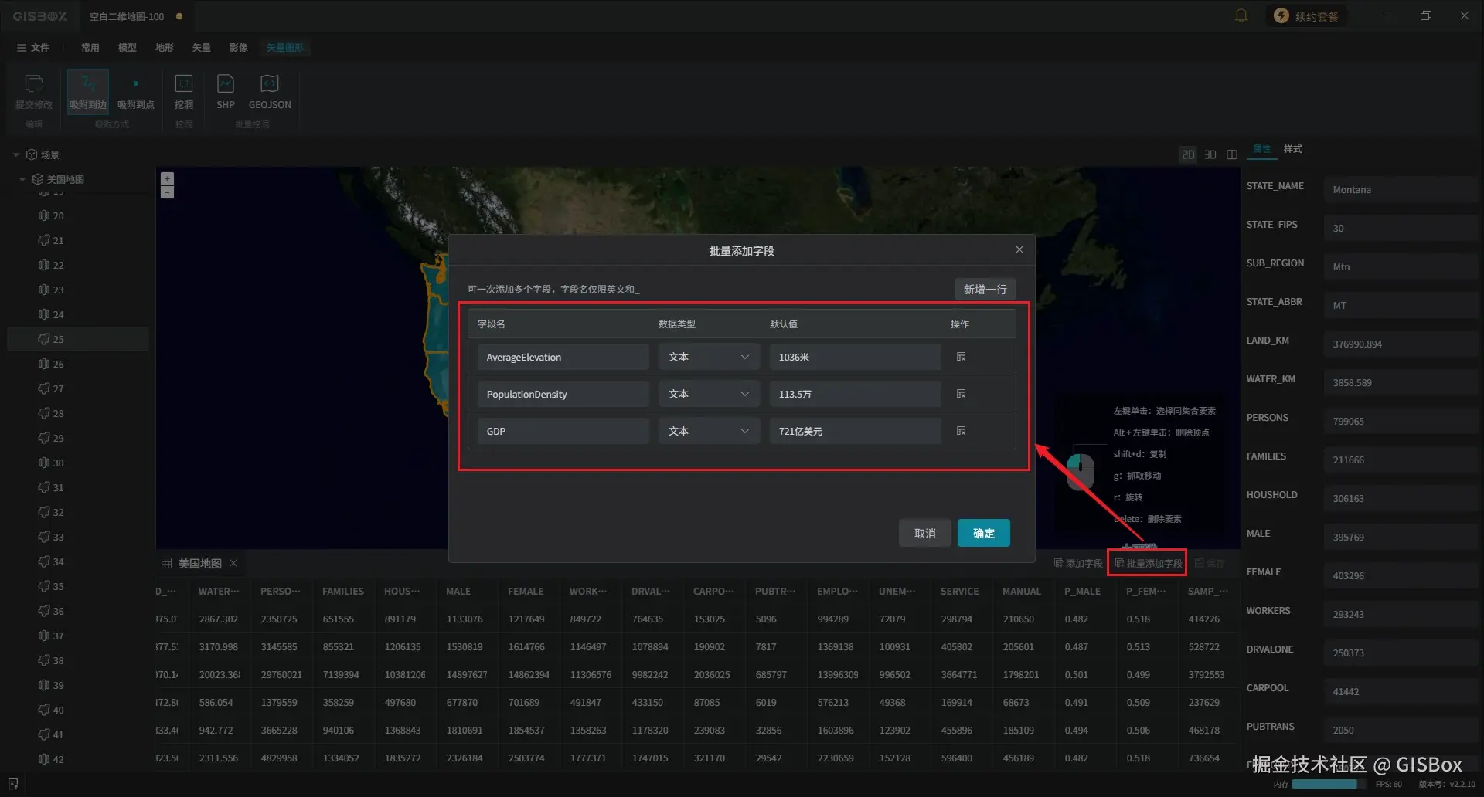
Task: Edit STATE_NAME value Montana
Action: [1400, 189]
